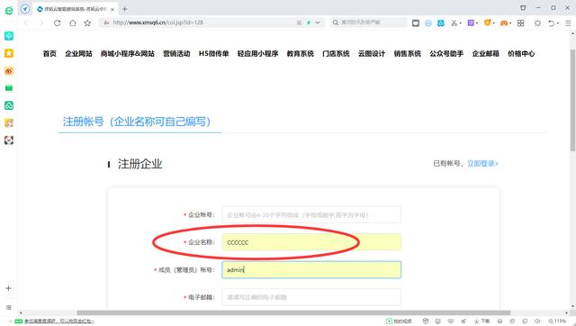Open 云图设计 navigation menu item
Screen dimensions: 576x326
click(x=372, y=54)
